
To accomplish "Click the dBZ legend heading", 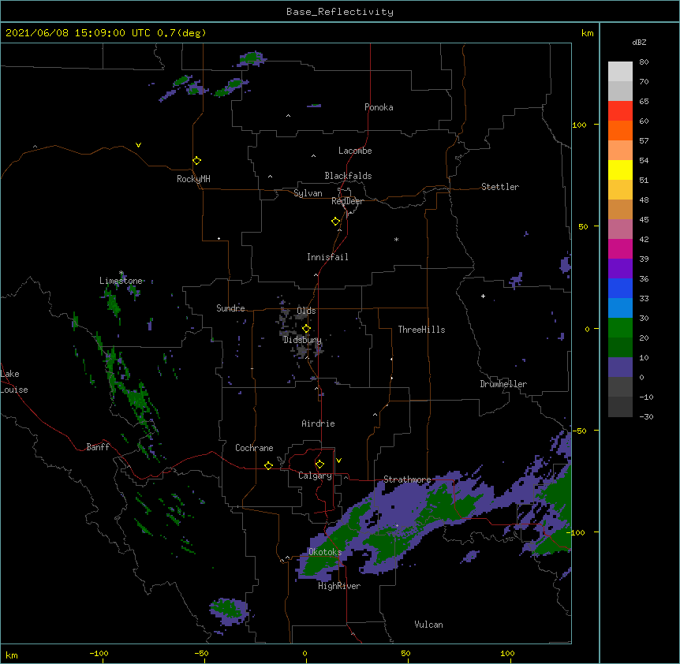I will (x=639, y=42).
